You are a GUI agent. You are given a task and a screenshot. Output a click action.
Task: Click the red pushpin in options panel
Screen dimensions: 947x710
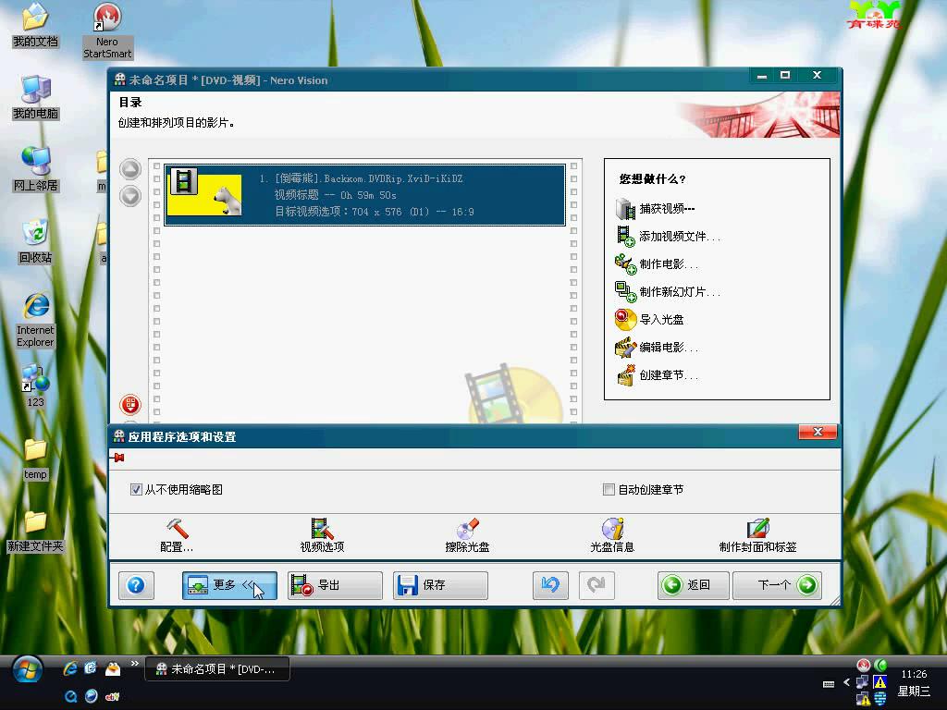pos(117,458)
